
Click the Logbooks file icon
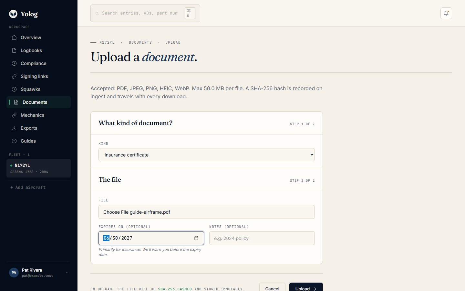click(14, 50)
